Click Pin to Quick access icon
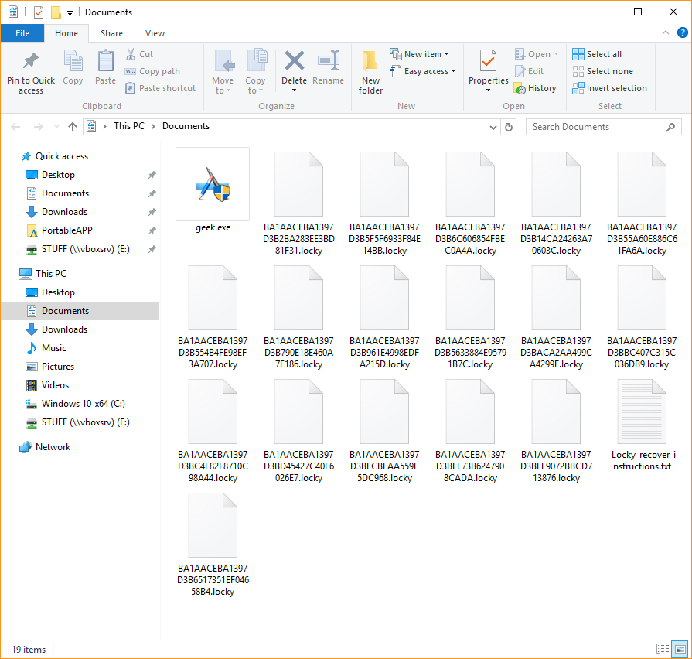The image size is (692, 659). 31,62
